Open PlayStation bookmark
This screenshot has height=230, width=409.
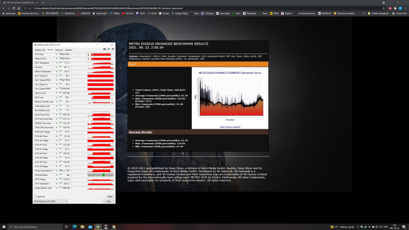tap(249, 13)
